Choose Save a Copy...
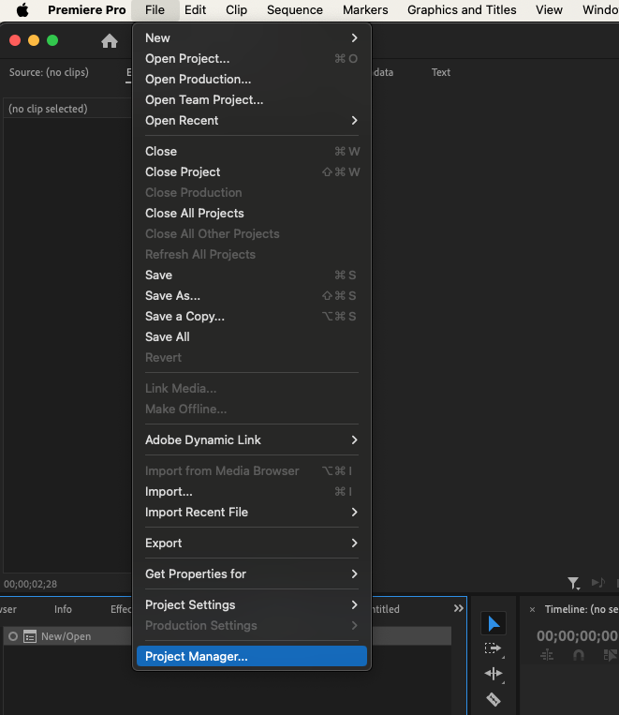Image resolution: width=619 pixels, height=715 pixels. (252, 316)
